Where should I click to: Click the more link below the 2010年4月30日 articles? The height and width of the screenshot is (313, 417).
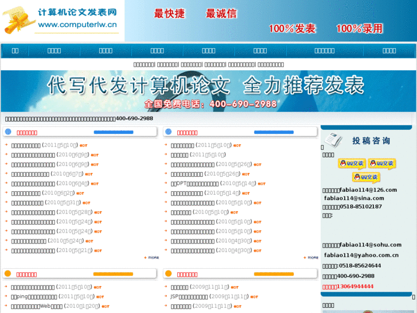(x=311, y=258)
